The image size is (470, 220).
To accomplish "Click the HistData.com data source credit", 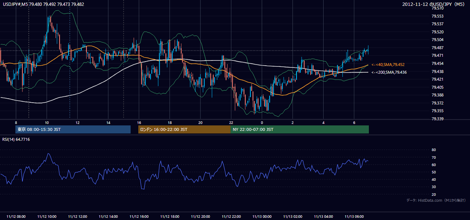I will click(x=436, y=200).
